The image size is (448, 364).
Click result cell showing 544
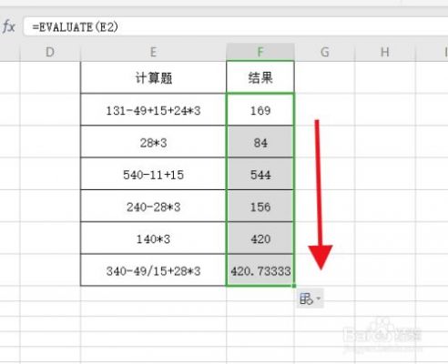pos(260,174)
